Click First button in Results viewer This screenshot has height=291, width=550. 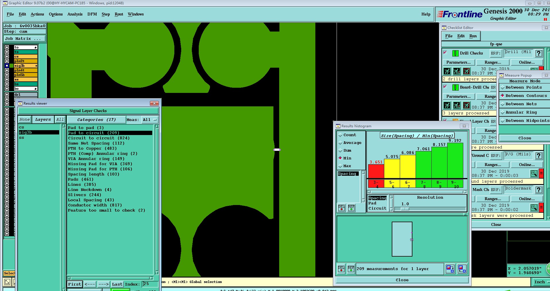tap(75, 284)
